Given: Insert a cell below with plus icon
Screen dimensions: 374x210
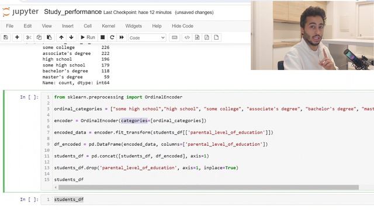Looking at the screenshot, I should (17, 37).
